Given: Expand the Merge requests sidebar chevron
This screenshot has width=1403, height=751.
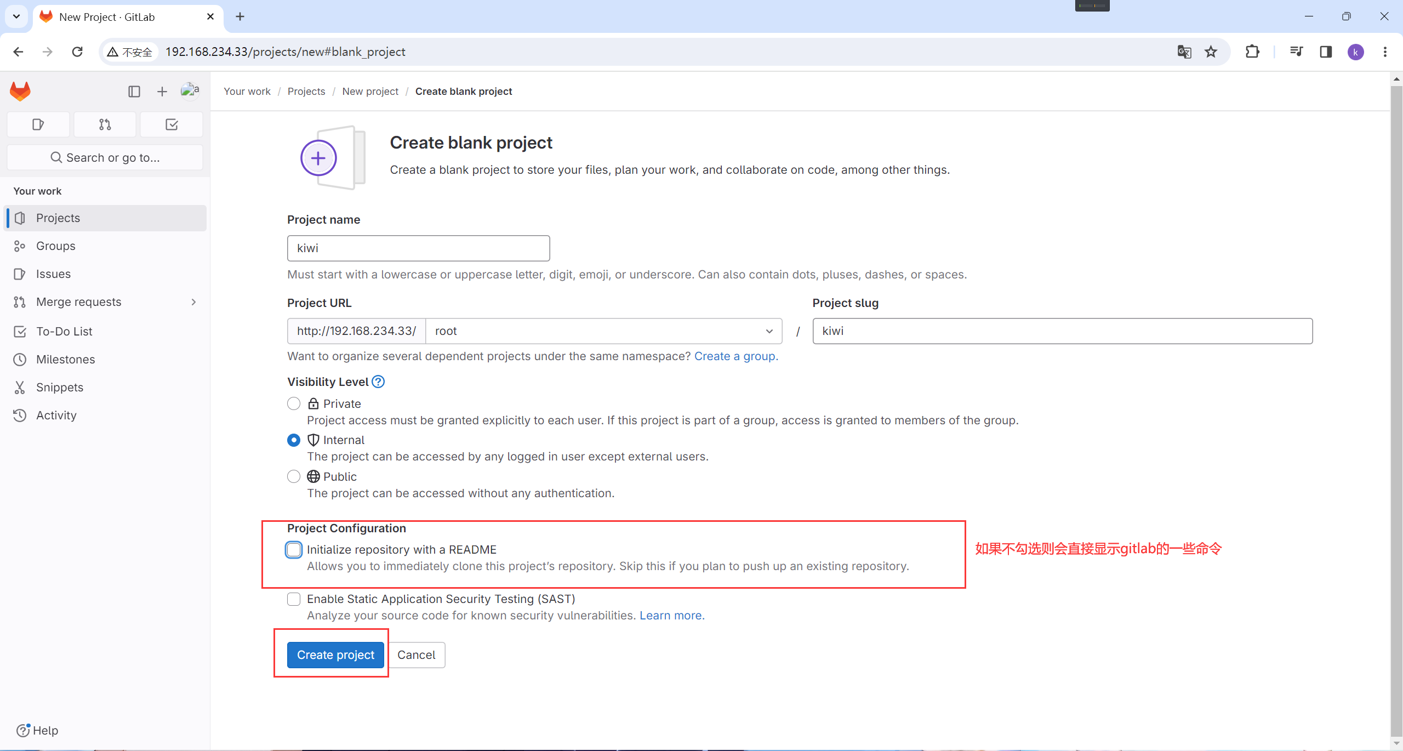Looking at the screenshot, I should (x=193, y=302).
